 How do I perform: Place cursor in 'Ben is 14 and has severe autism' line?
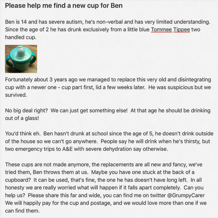click(108, 22)
